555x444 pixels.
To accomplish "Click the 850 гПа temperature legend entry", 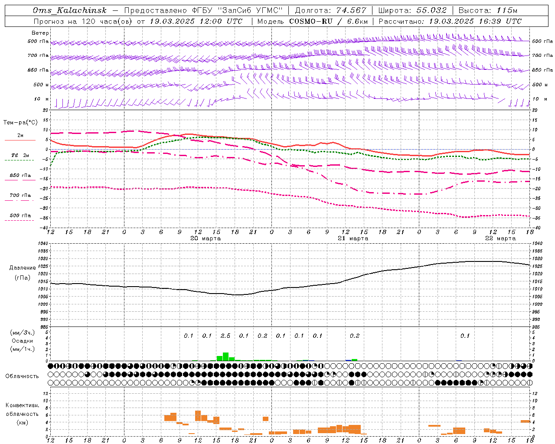I will pos(20,176).
